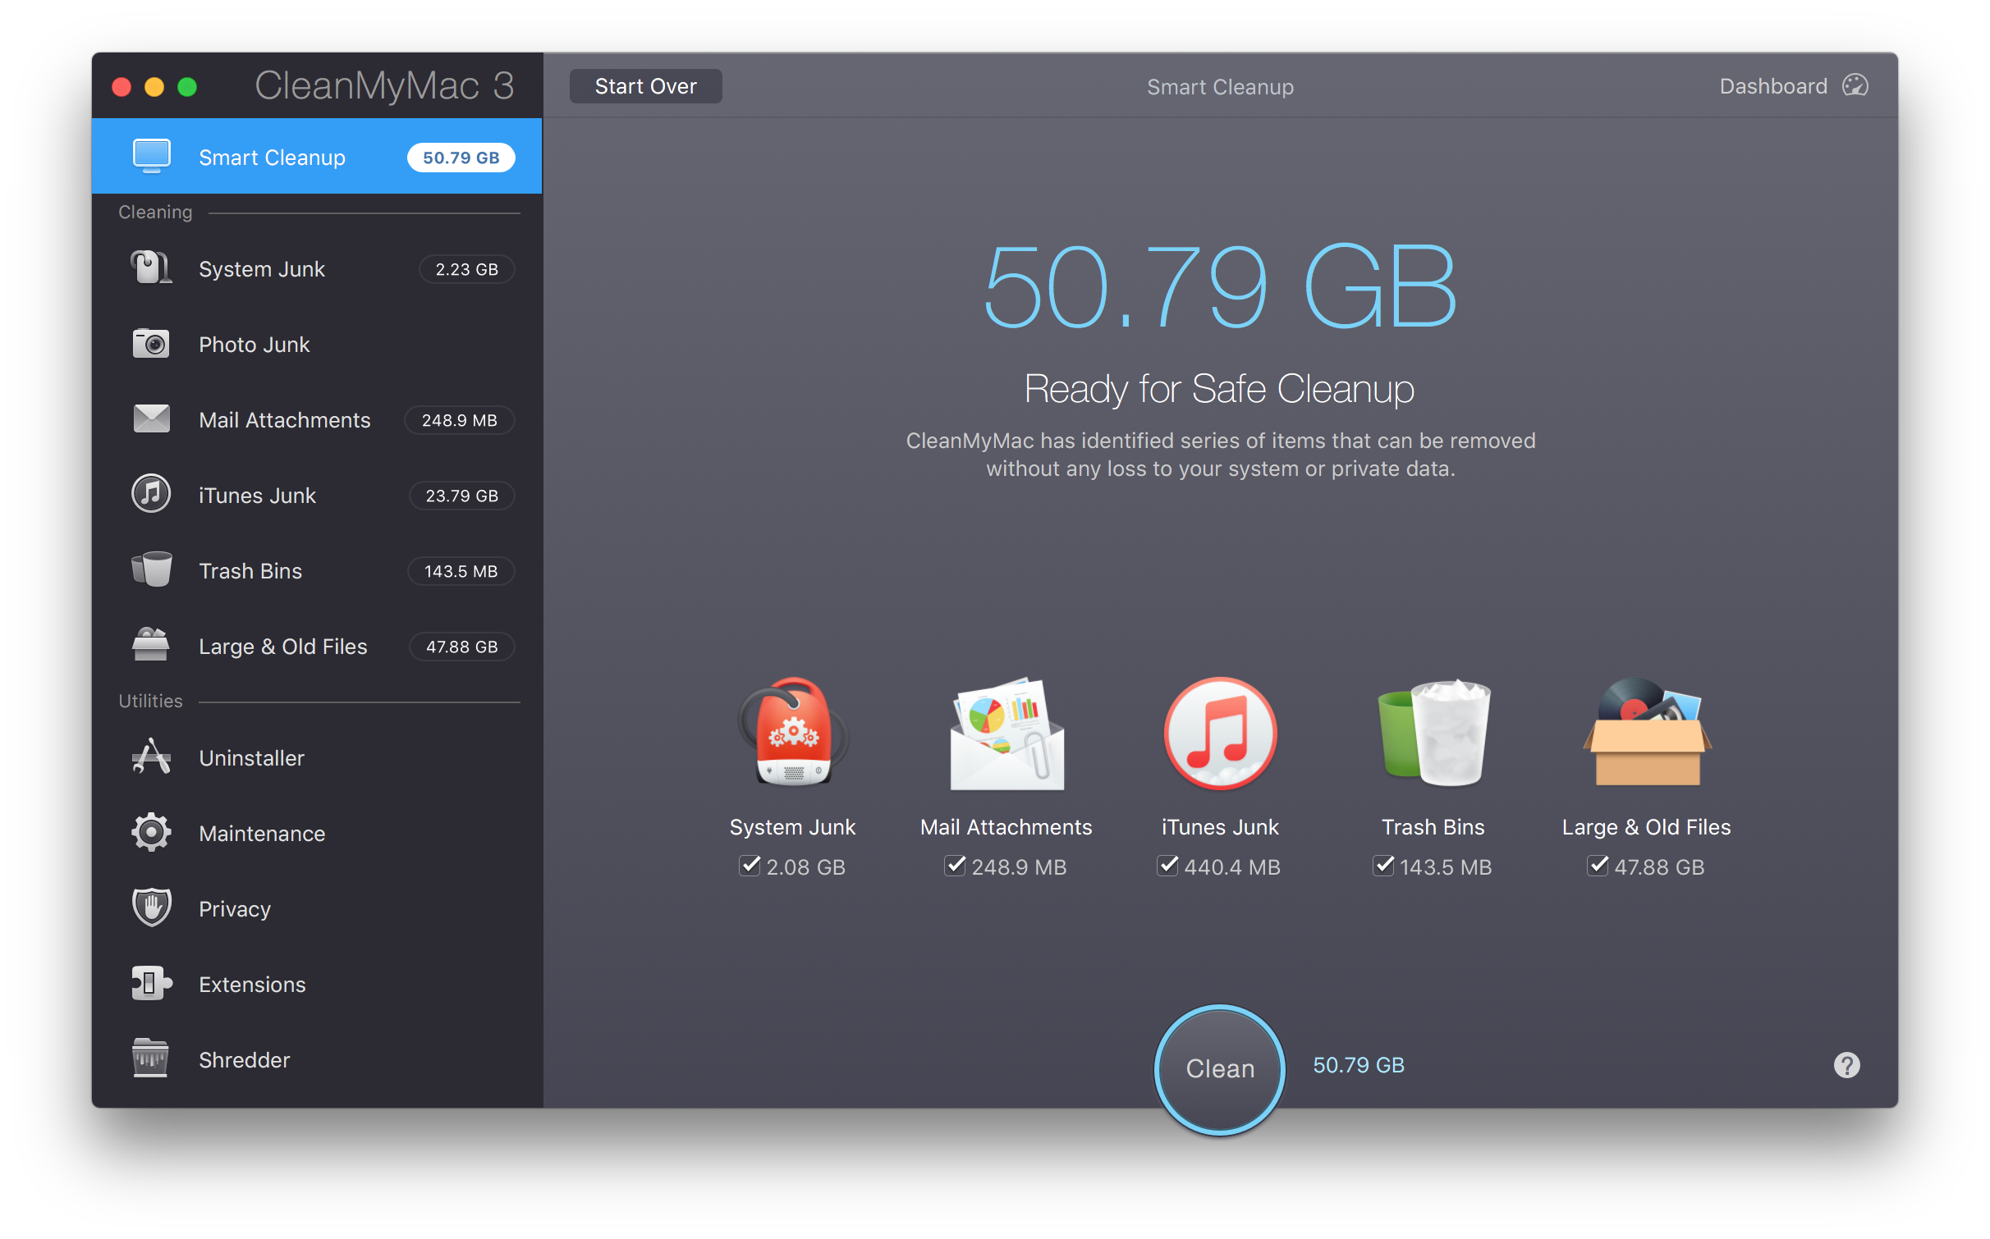Uncheck Trash Bins 143.5 MB checkbox
Screen dimensions: 1990x1239
click(x=1383, y=866)
